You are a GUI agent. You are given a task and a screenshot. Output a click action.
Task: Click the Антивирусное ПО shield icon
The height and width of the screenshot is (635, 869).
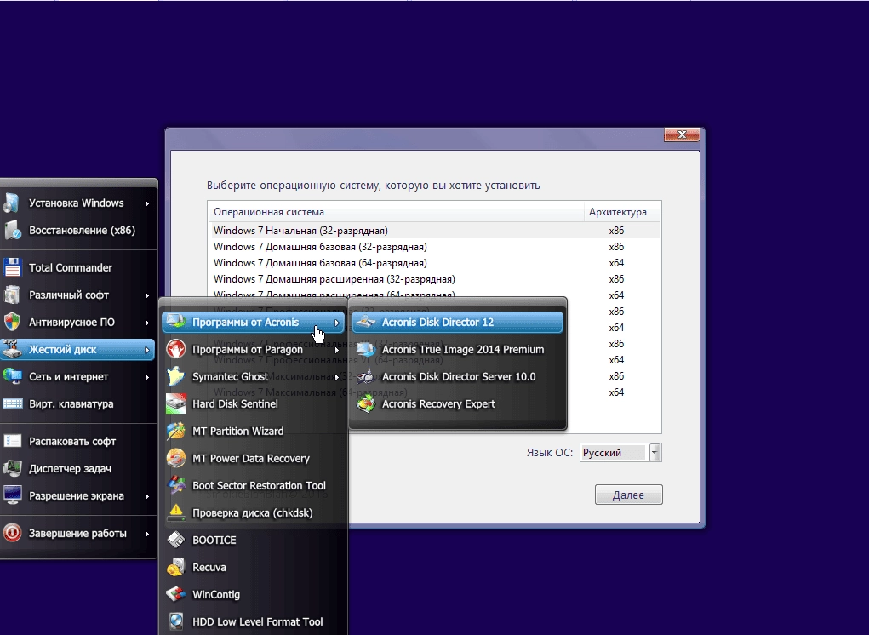point(12,322)
